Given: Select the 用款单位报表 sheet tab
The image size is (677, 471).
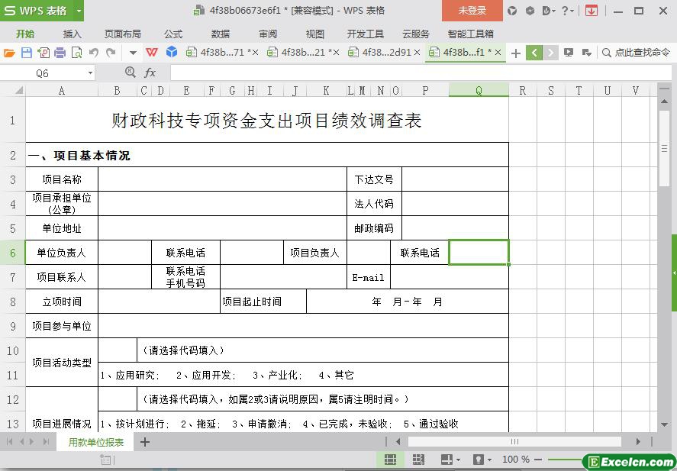Looking at the screenshot, I should tap(96, 442).
